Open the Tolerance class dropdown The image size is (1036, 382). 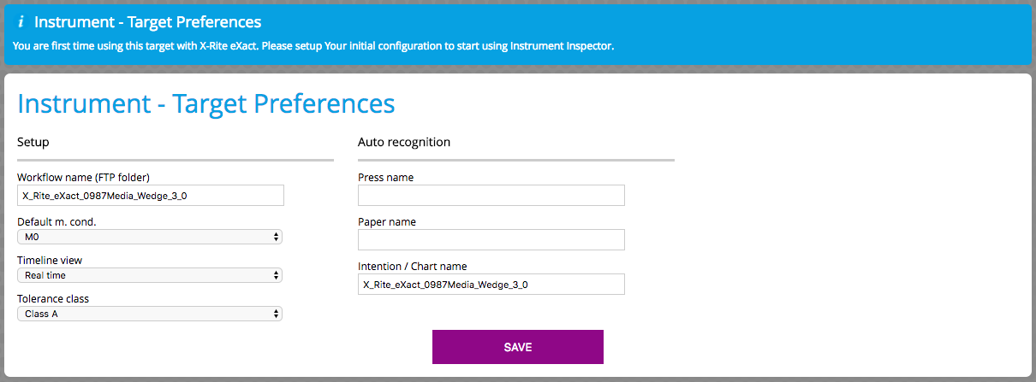150,314
